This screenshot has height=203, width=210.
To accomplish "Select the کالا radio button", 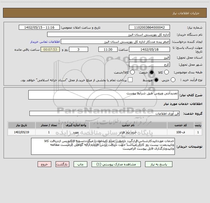I will point(166,72).
